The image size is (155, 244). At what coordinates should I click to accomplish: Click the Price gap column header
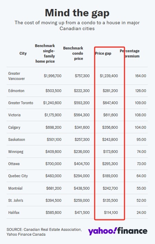point(103,53)
